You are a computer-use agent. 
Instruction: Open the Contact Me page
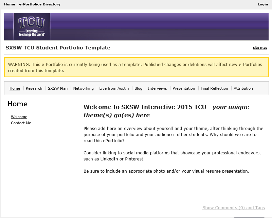tap(20, 123)
